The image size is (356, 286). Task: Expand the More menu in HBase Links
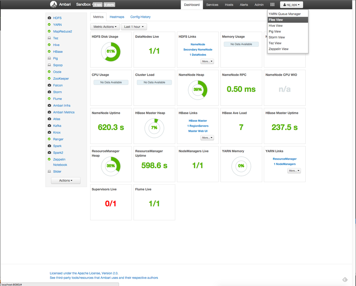[207, 138]
